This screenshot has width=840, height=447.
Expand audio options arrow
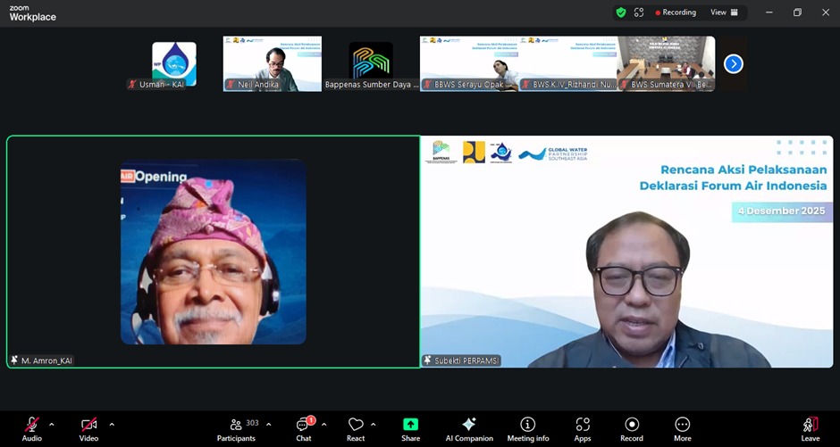(51, 425)
